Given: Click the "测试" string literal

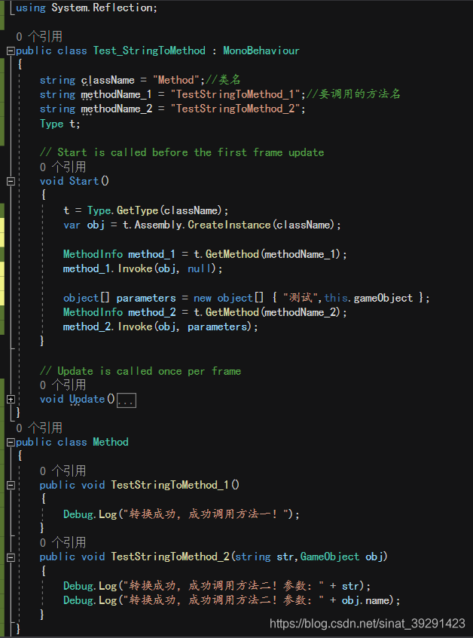Looking at the screenshot, I should [300, 298].
